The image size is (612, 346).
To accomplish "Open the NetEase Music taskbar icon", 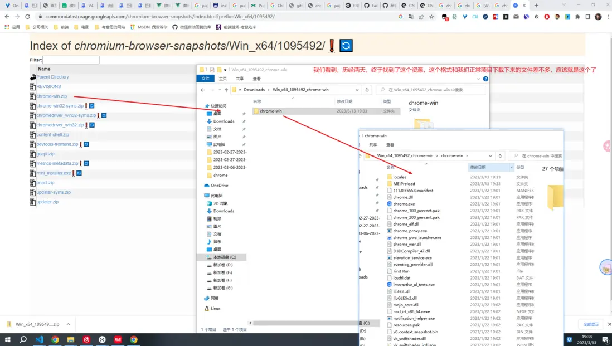I will [86, 339].
